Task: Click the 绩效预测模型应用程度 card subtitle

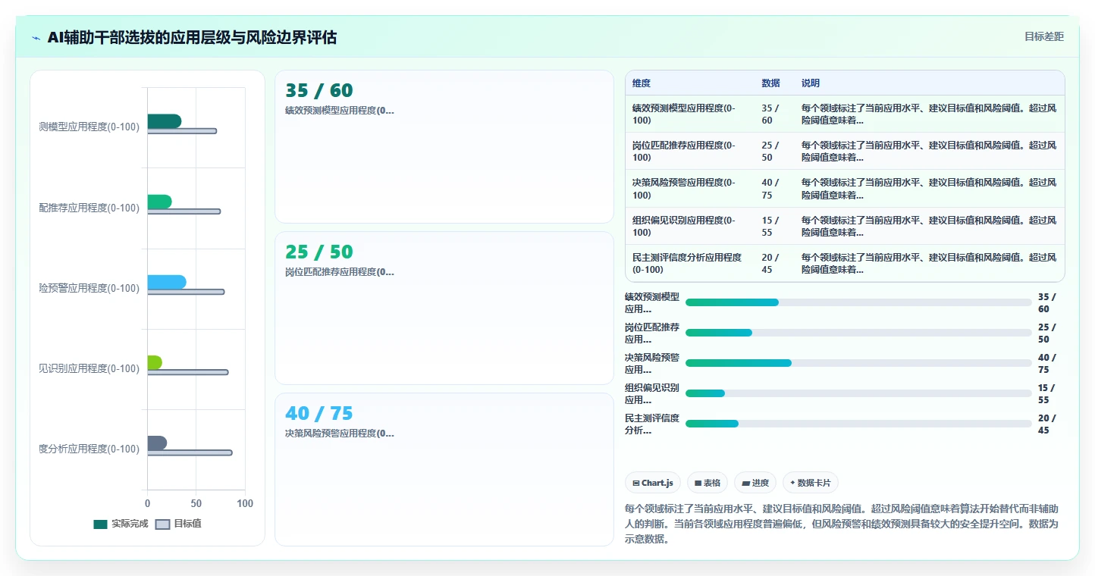Action: point(340,111)
